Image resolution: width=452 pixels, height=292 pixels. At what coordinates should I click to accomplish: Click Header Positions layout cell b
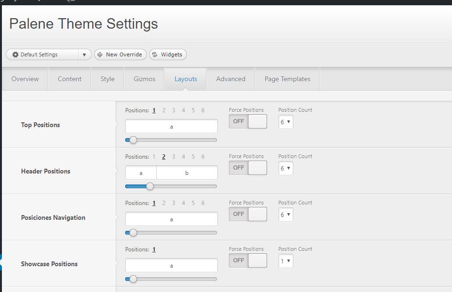(187, 173)
